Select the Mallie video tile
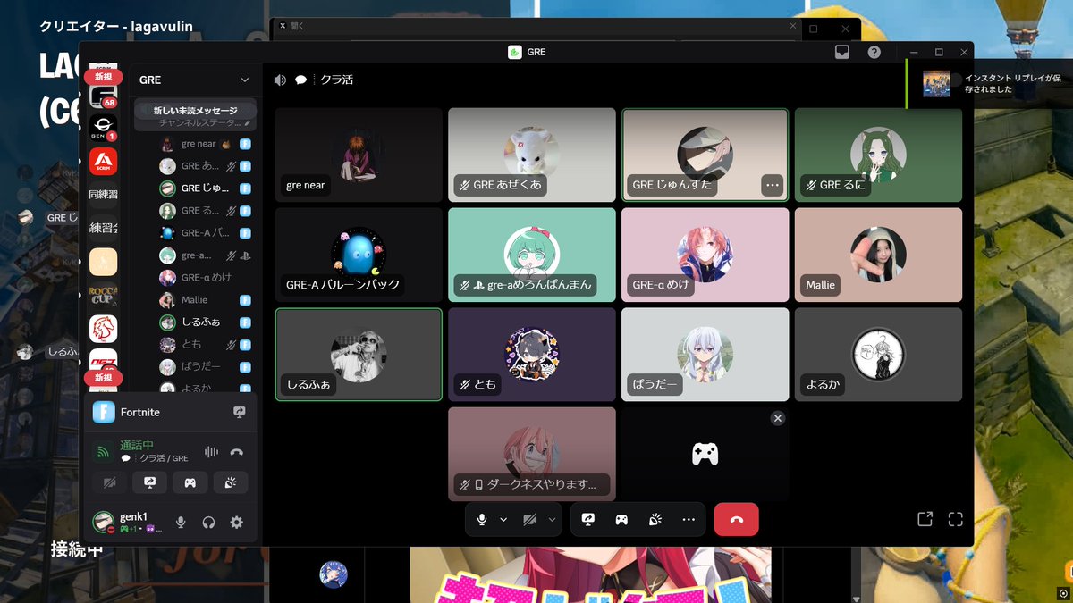The height and width of the screenshot is (603, 1073). [878, 255]
